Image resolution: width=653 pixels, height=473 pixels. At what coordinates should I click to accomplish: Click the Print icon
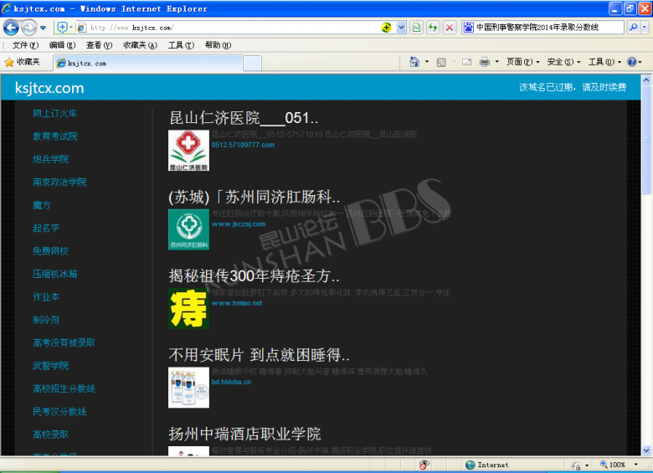[485, 62]
